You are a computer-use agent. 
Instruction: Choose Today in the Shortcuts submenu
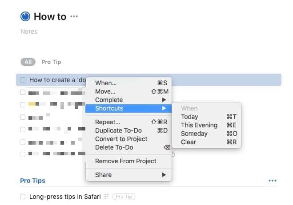(189, 117)
